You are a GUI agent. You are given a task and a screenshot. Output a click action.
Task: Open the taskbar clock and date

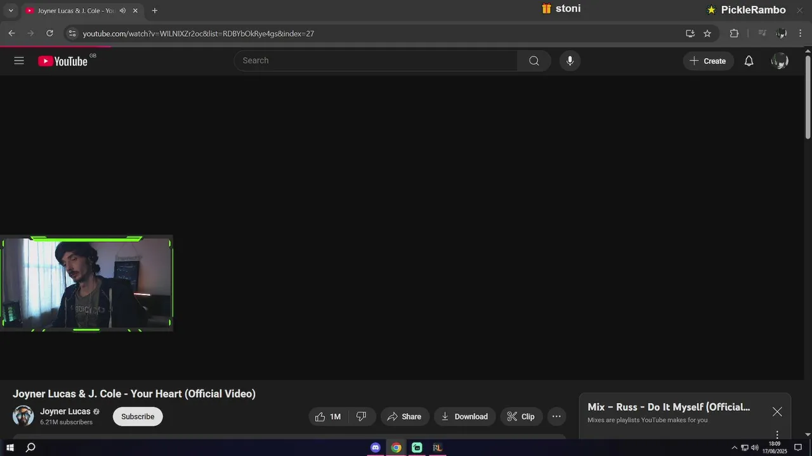(x=775, y=448)
